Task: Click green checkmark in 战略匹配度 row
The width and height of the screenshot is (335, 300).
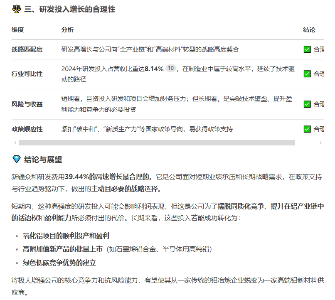Action: pos(307,49)
